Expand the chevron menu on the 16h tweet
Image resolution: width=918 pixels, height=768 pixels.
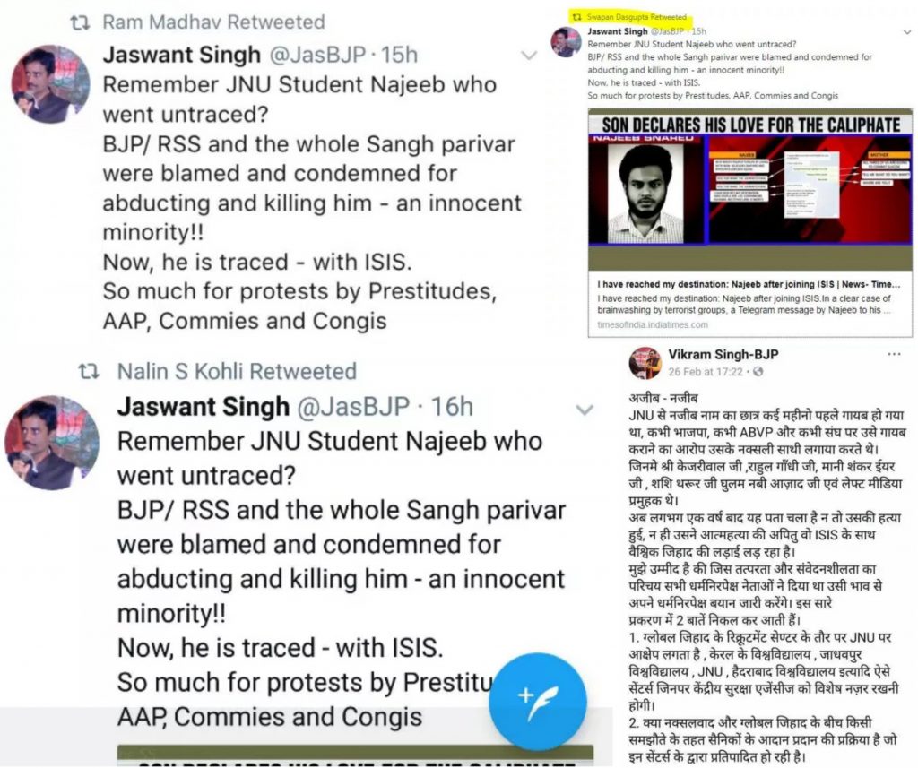[x=585, y=410]
